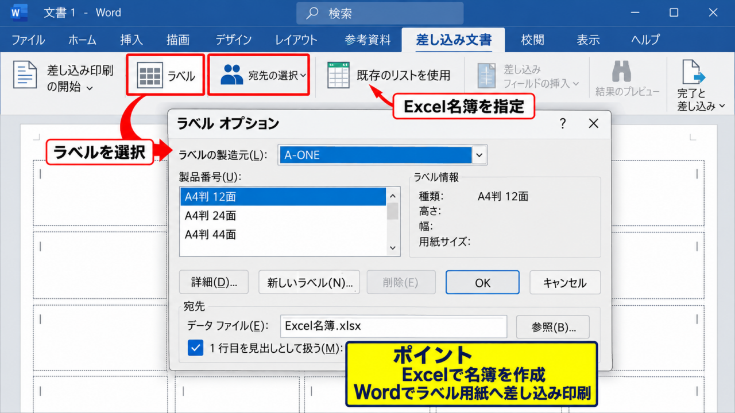Click the search magnifier icon
This screenshot has width=735, height=413.
(x=312, y=13)
